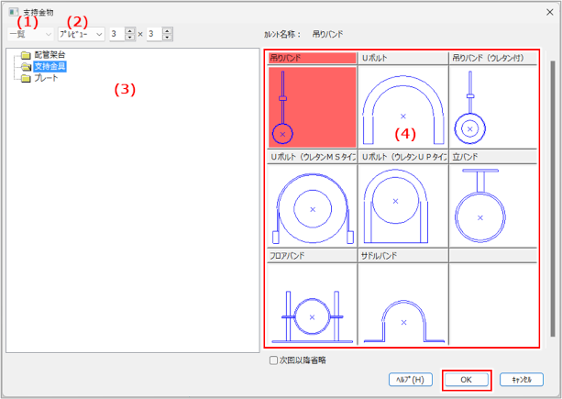Open the 一覧 dropdown list
562x399 pixels.
[x=30, y=33]
